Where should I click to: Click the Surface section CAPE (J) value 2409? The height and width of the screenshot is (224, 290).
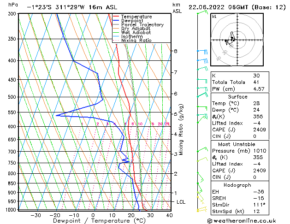[x=260, y=130]
